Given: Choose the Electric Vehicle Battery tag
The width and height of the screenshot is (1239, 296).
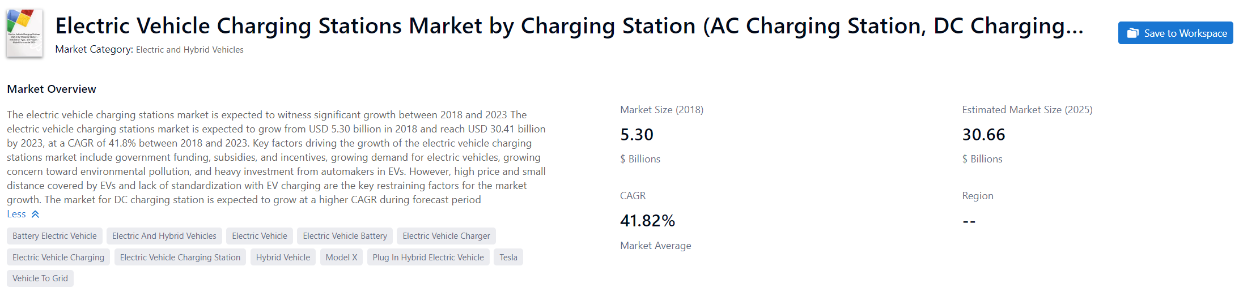Looking at the screenshot, I should pos(345,236).
